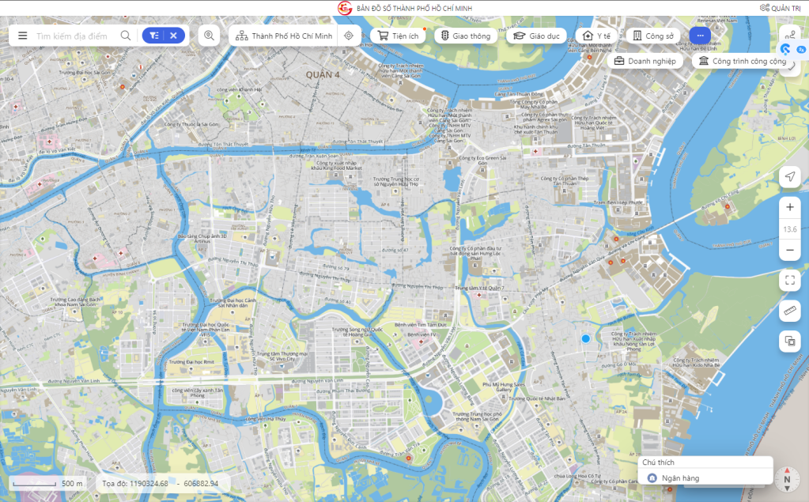Screen dimensions: 809x502
Task: Select the Y tế category chip
Action: [596, 36]
